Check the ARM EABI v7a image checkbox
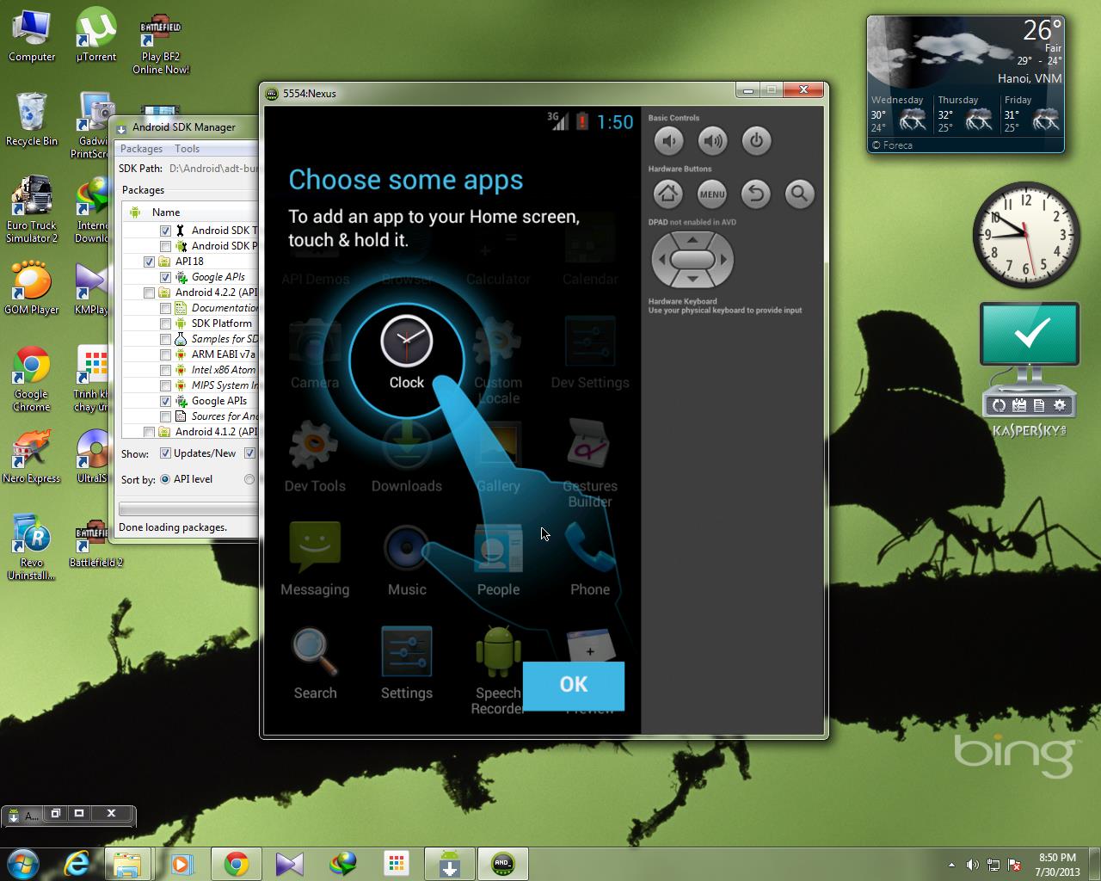 165,354
